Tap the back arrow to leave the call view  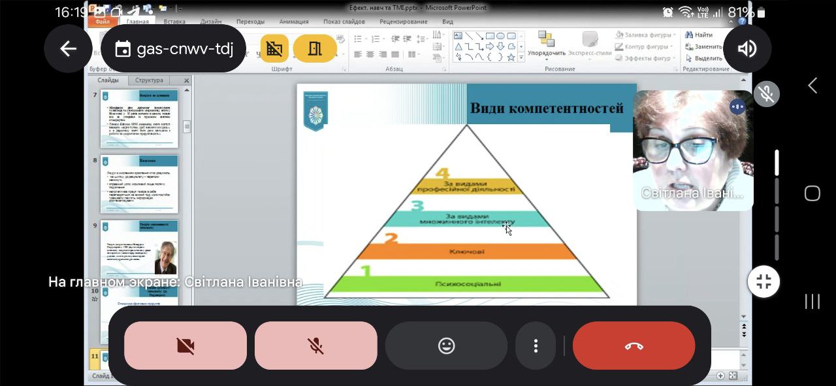pos(68,49)
